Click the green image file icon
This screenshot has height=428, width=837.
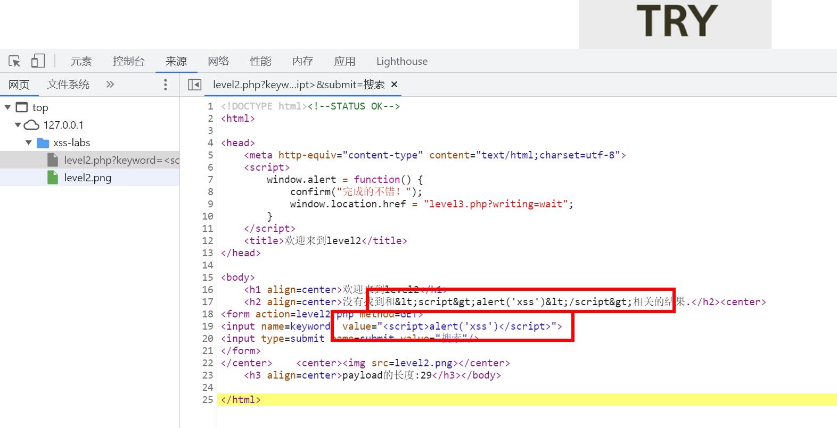point(52,178)
